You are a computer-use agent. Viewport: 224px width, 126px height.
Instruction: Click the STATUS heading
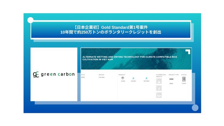184,75
